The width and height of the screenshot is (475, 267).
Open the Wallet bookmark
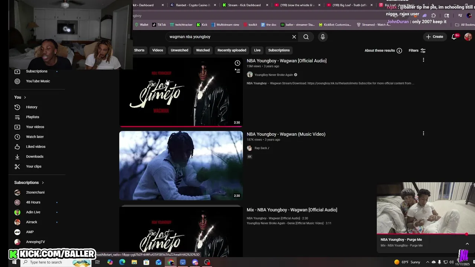point(141,24)
